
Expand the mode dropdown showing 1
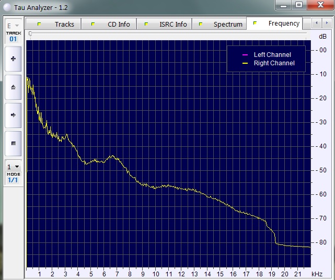click(13, 167)
